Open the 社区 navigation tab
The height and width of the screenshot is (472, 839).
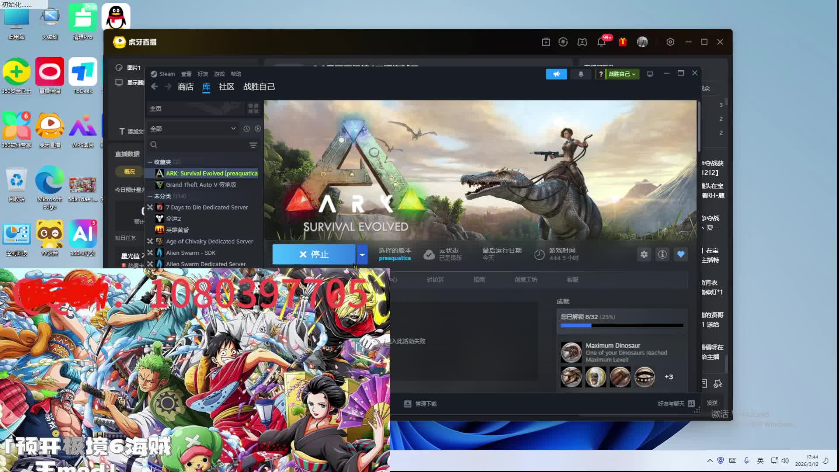226,87
